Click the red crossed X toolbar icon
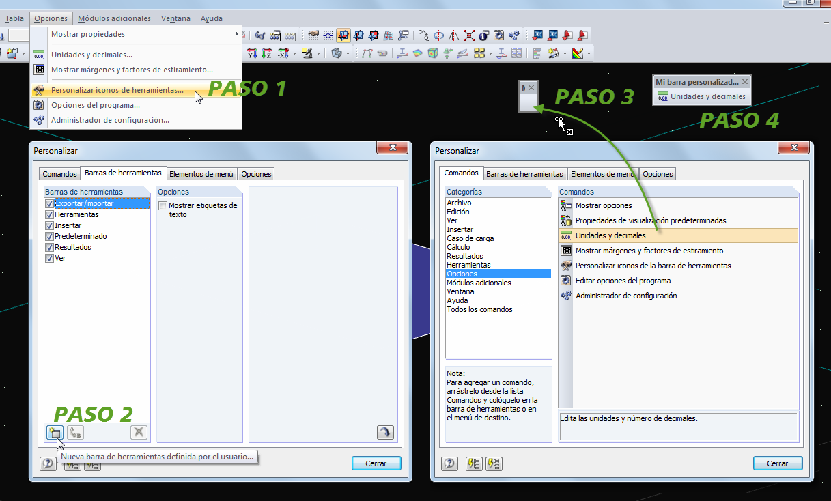 tap(469, 35)
